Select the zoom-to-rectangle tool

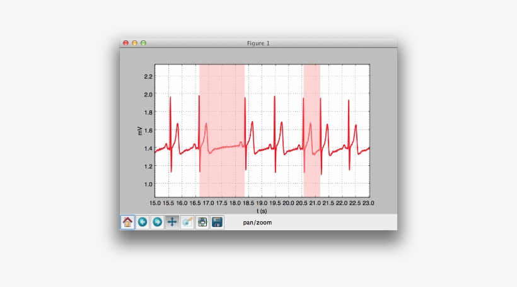187,222
